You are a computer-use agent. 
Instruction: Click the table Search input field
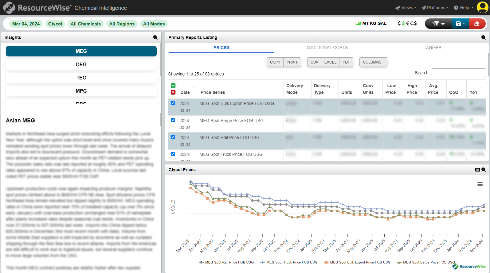(459, 73)
